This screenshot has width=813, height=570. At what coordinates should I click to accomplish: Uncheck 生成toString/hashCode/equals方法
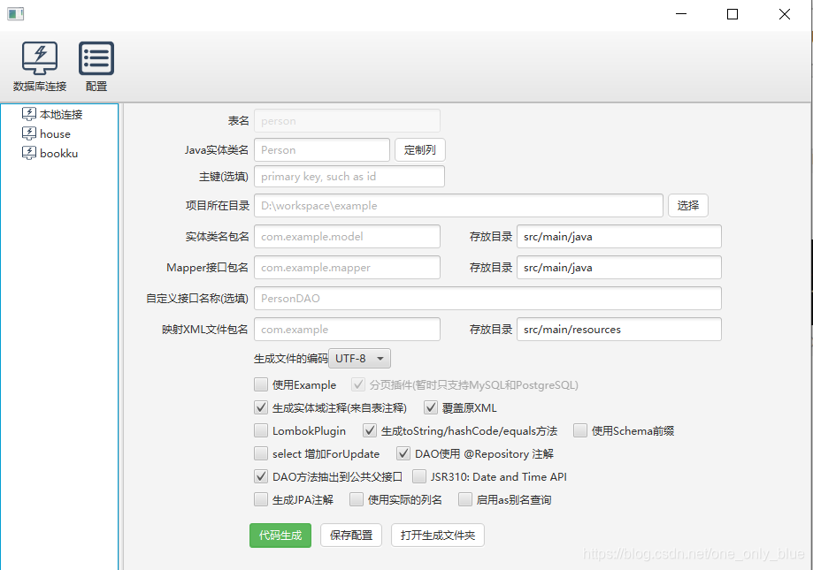point(369,430)
